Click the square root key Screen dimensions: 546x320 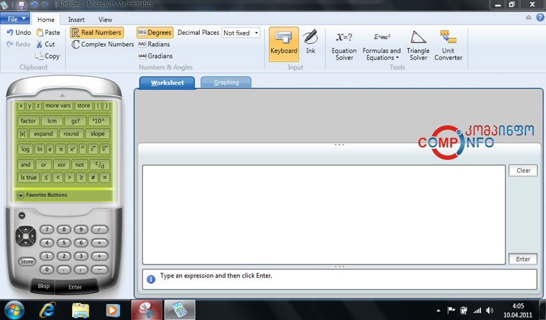coord(93,149)
